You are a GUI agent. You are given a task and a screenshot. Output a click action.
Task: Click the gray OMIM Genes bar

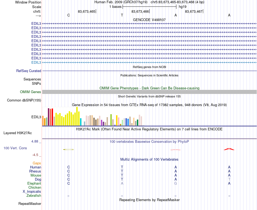(x=149, y=92)
